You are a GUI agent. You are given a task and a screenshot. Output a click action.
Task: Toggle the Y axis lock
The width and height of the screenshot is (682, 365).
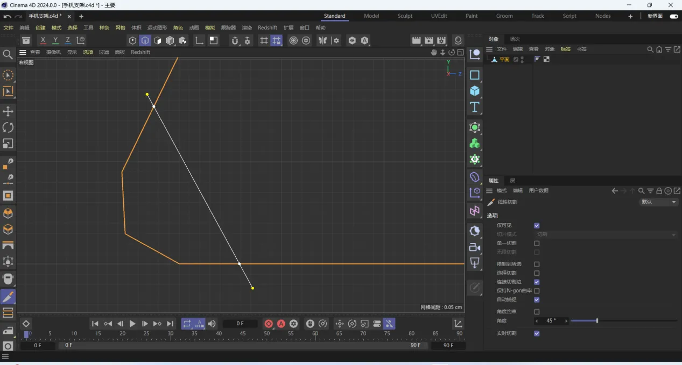55,40
